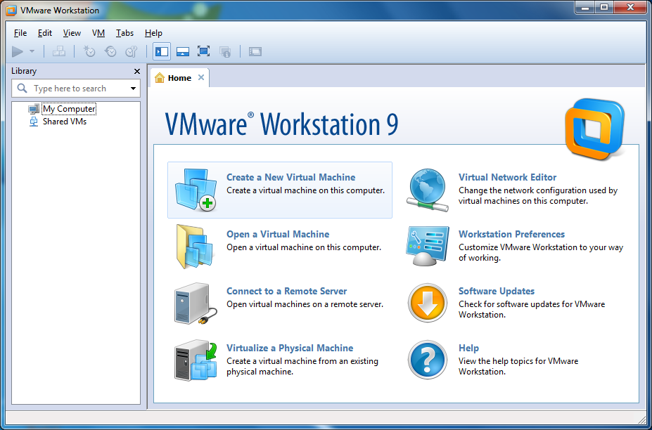
Task: Close the Home tab
Action: 201,77
